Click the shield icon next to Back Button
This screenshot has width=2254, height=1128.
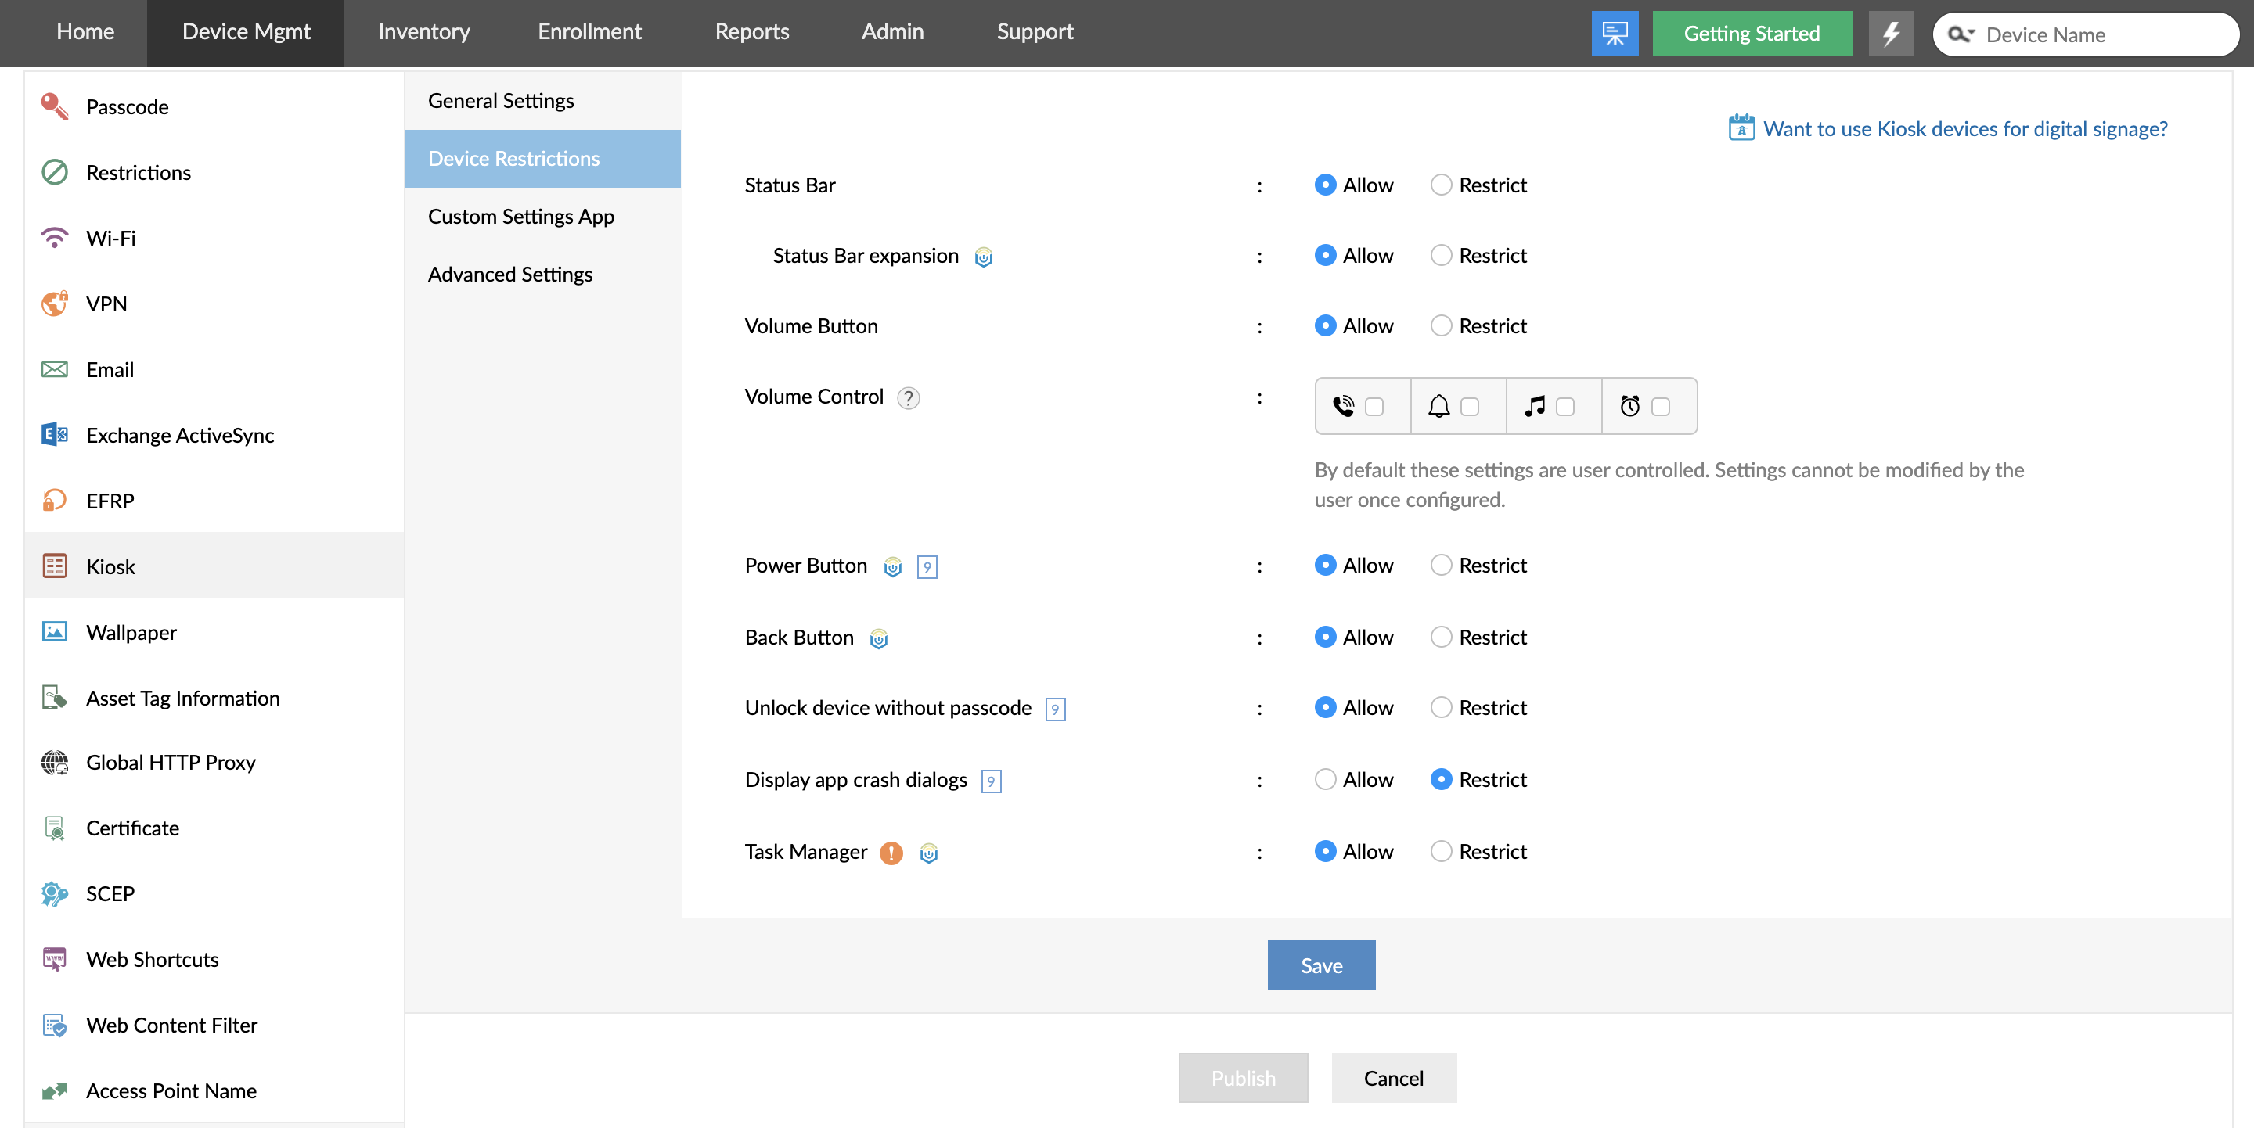(x=878, y=639)
